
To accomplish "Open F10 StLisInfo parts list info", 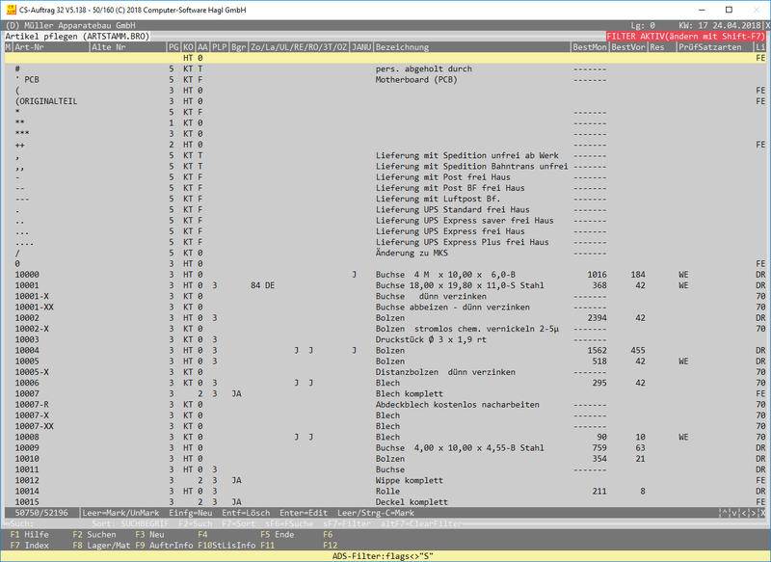I will [227, 546].
